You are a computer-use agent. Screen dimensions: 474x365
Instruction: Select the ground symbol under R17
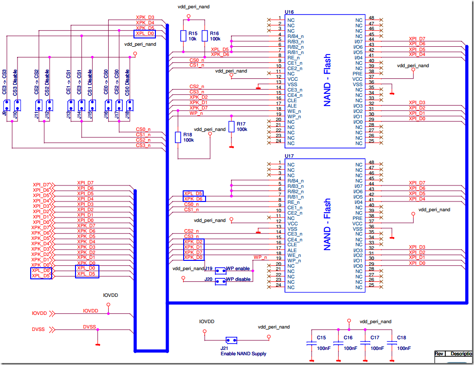[231, 147]
